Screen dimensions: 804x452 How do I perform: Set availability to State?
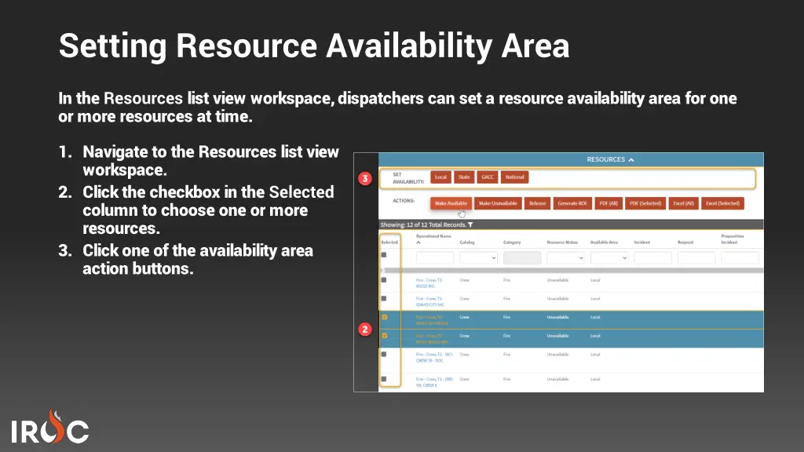pos(464,177)
